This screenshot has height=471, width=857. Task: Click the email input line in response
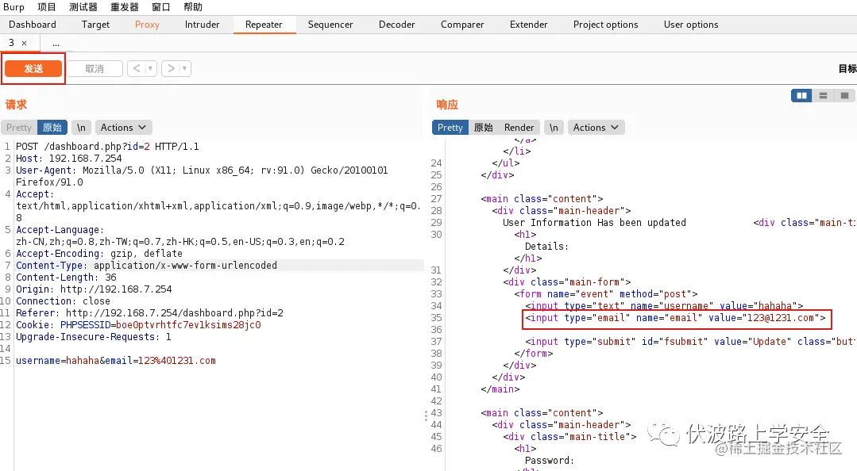[676, 318]
